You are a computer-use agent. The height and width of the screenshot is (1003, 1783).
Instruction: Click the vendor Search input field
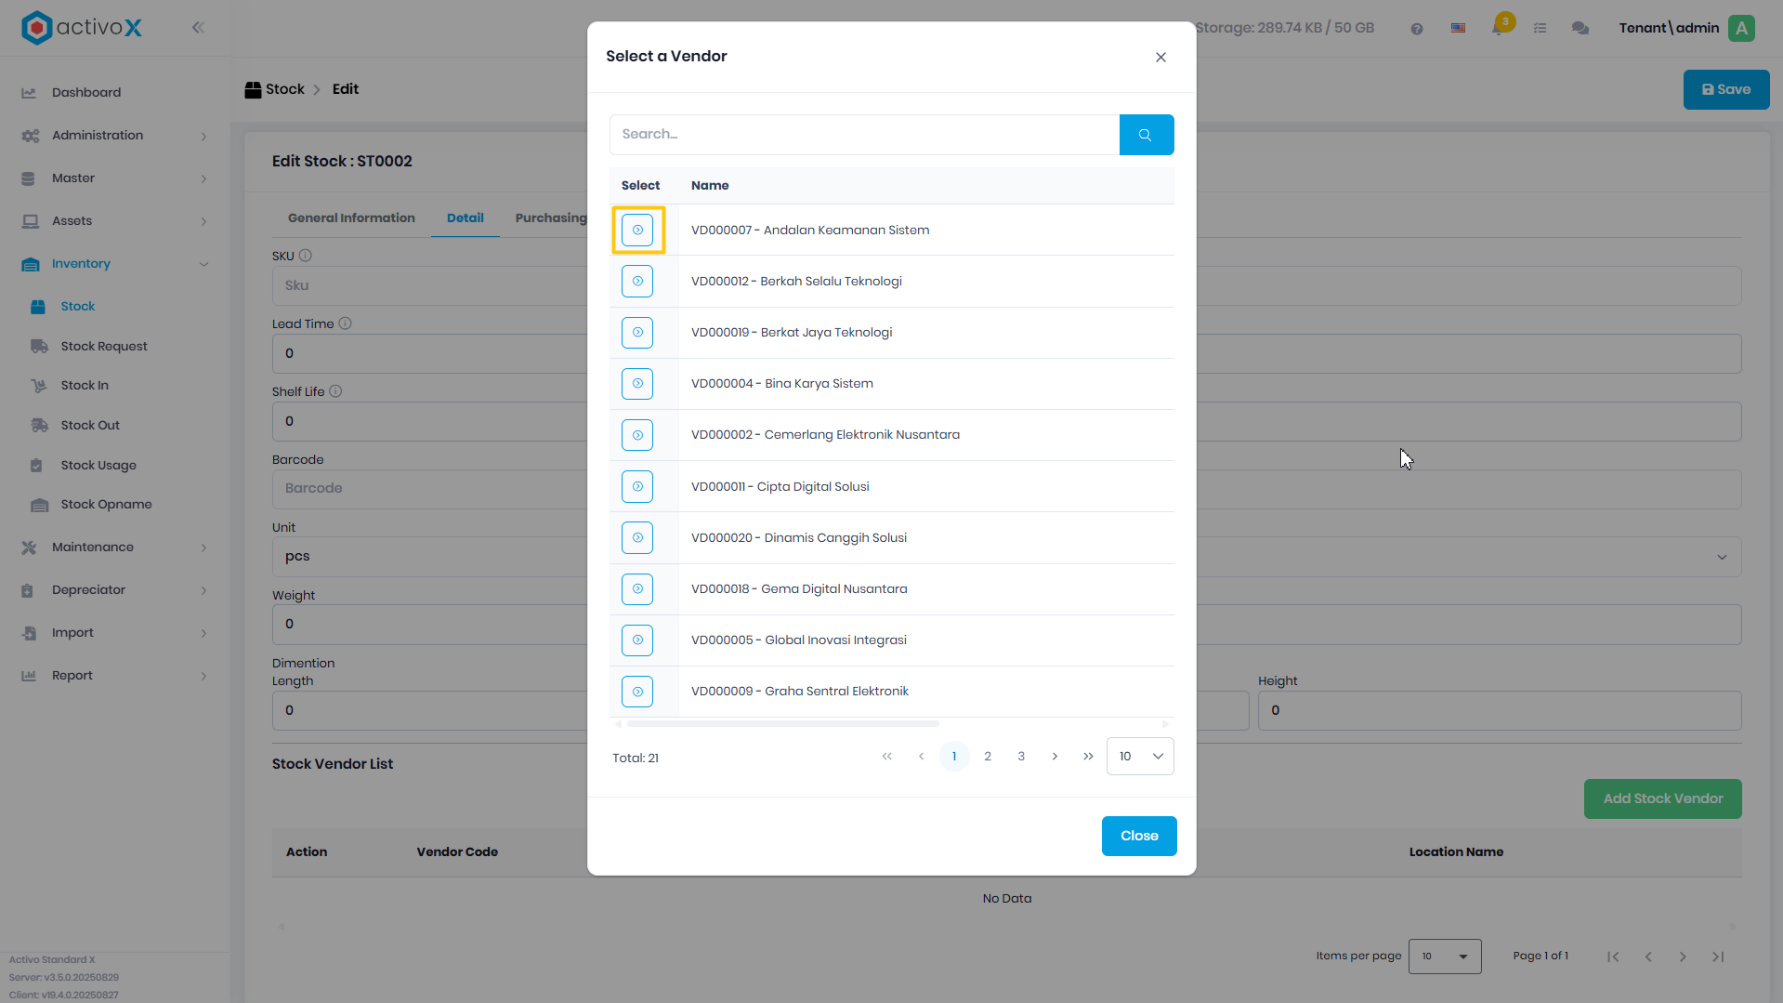coord(865,135)
